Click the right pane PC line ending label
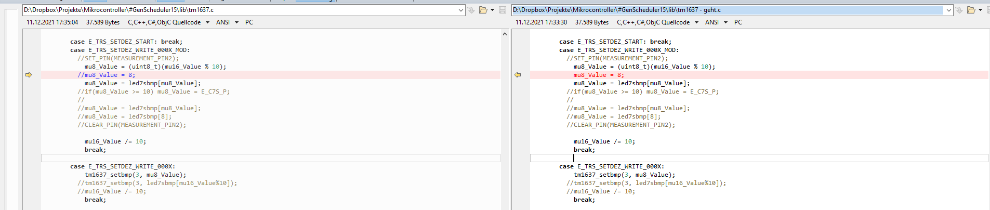The width and height of the screenshot is (990, 210). [738, 22]
